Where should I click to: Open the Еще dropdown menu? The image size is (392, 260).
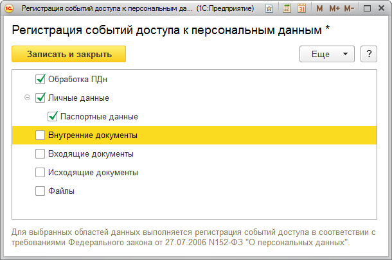327,55
